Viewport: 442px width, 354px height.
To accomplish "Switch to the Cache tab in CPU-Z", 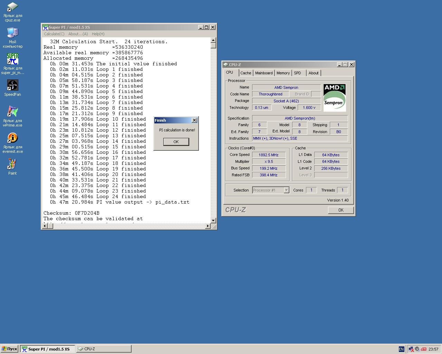I will point(246,73).
